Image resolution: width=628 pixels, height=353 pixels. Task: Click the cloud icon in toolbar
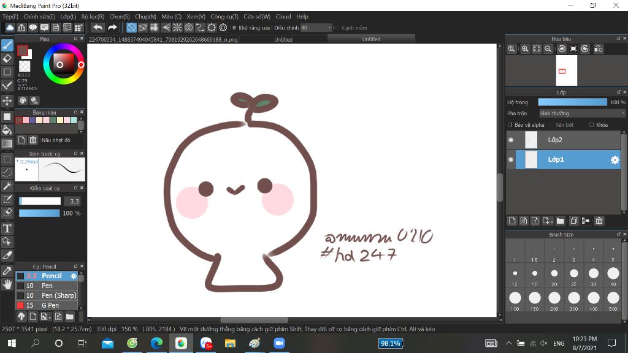click(10, 28)
